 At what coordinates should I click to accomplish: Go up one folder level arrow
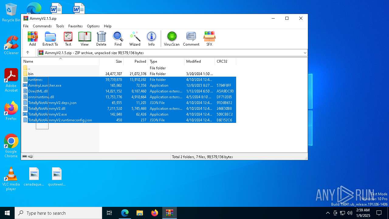[28, 53]
